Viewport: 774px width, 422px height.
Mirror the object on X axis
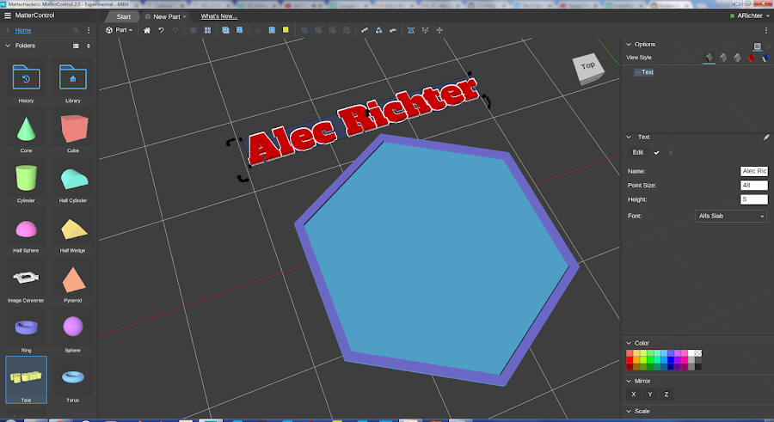pyautogui.click(x=634, y=394)
